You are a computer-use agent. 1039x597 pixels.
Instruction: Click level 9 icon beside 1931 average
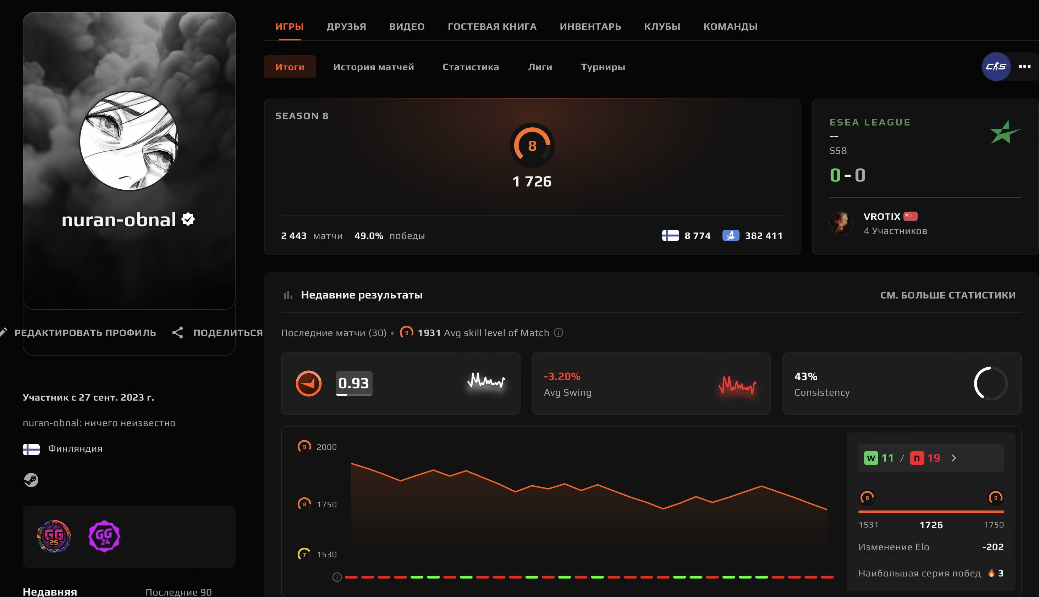point(406,332)
